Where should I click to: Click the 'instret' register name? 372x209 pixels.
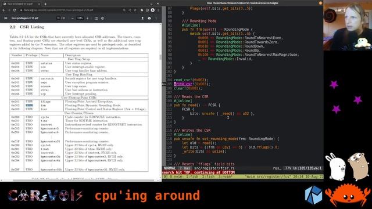point(46,125)
